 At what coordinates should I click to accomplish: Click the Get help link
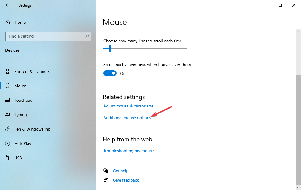[121, 171]
